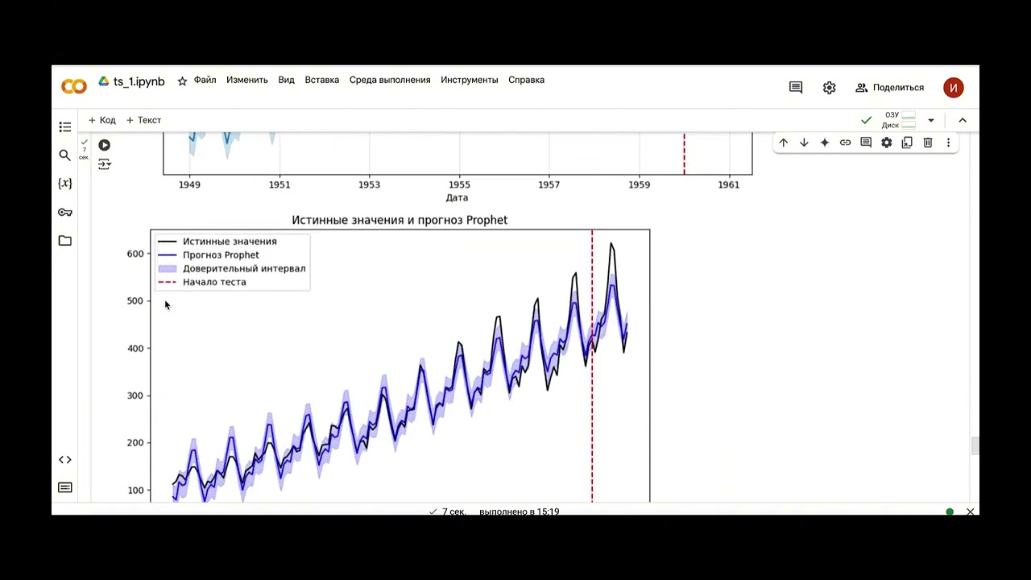Move cell up

point(784,143)
